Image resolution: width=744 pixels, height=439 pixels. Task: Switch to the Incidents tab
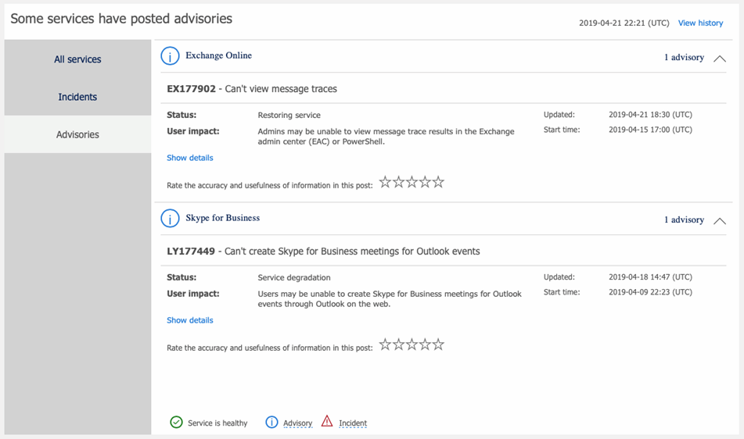click(77, 97)
